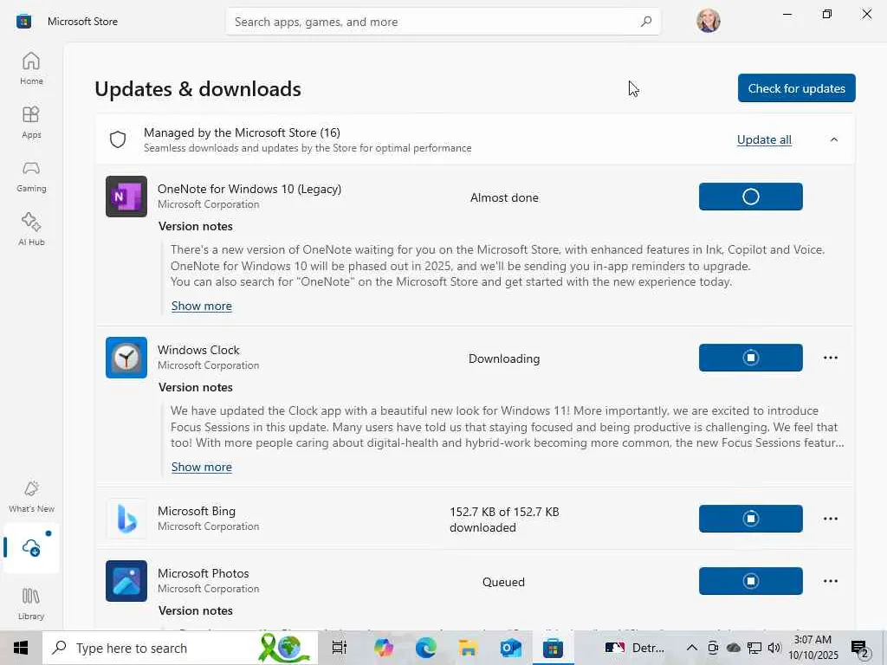Show more Windows Clock version notes
This screenshot has height=665, width=887.
(201, 467)
